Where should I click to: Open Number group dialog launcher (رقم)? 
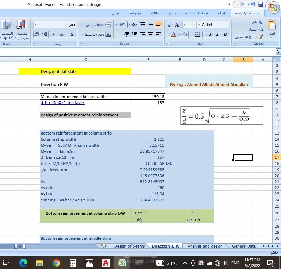click(35, 43)
